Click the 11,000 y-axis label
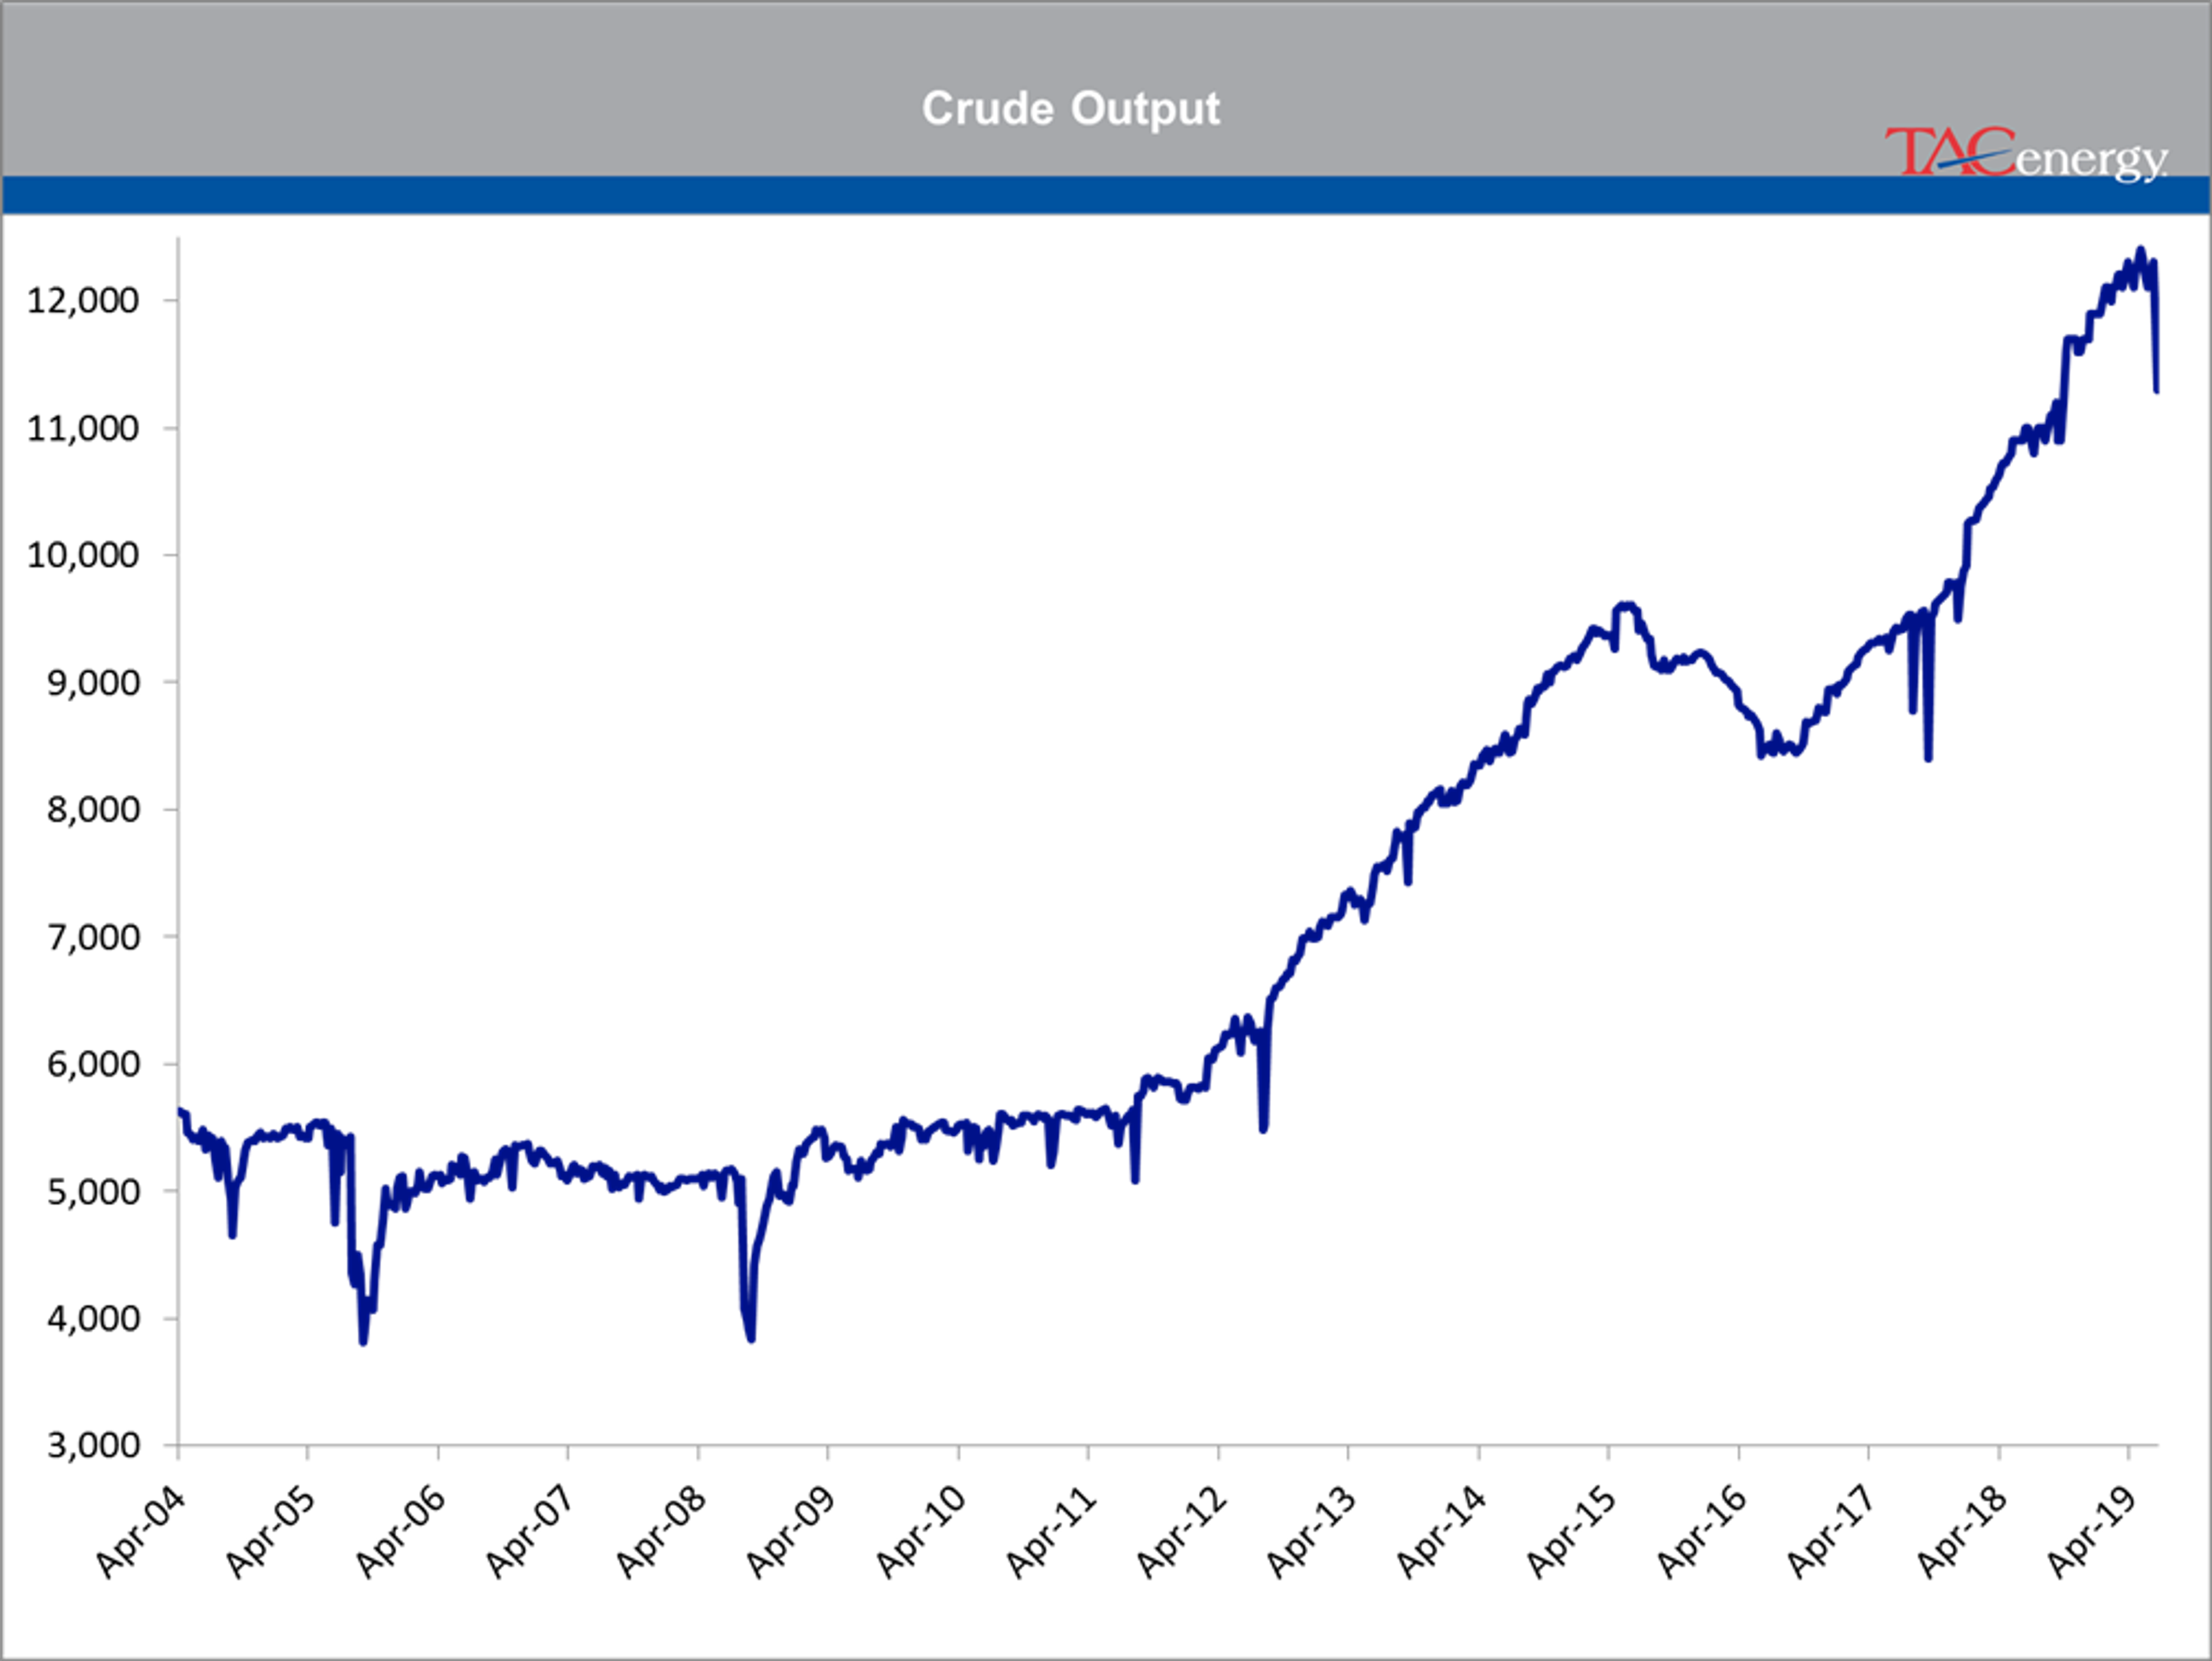Viewport: 2212px width, 1661px height. [x=83, y=428]
